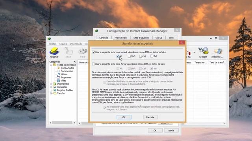
Task: Close the Usando teclas especiais dialog
Action: [x=182, y=43]
